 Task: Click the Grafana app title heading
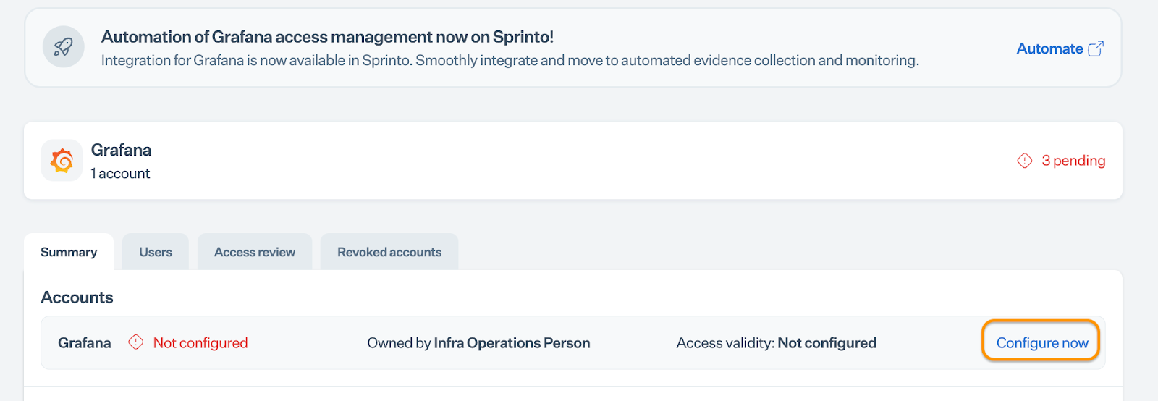pyautogui.click(x=121, y=150)
